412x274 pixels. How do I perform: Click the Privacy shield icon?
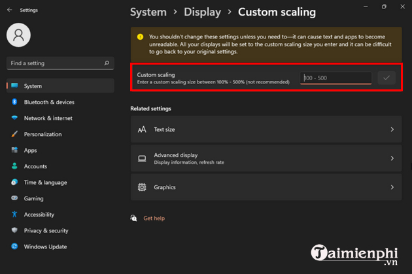pos(14,230)
